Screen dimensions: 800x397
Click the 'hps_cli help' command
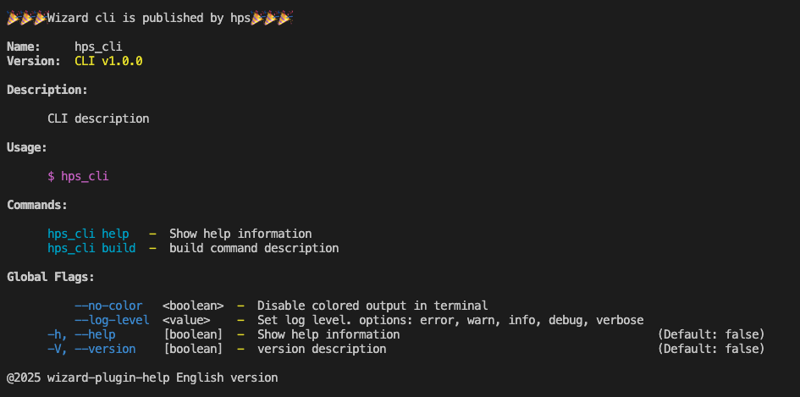point(88,234)
